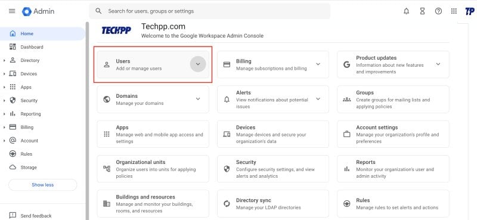Click the Directory sync circular icon
This screenshot has width=477, height=220.
227,203
